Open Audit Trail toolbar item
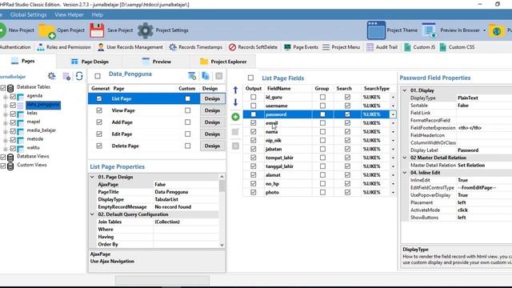The width and height of the screenshot is (512, 288). tap(382, 47)
